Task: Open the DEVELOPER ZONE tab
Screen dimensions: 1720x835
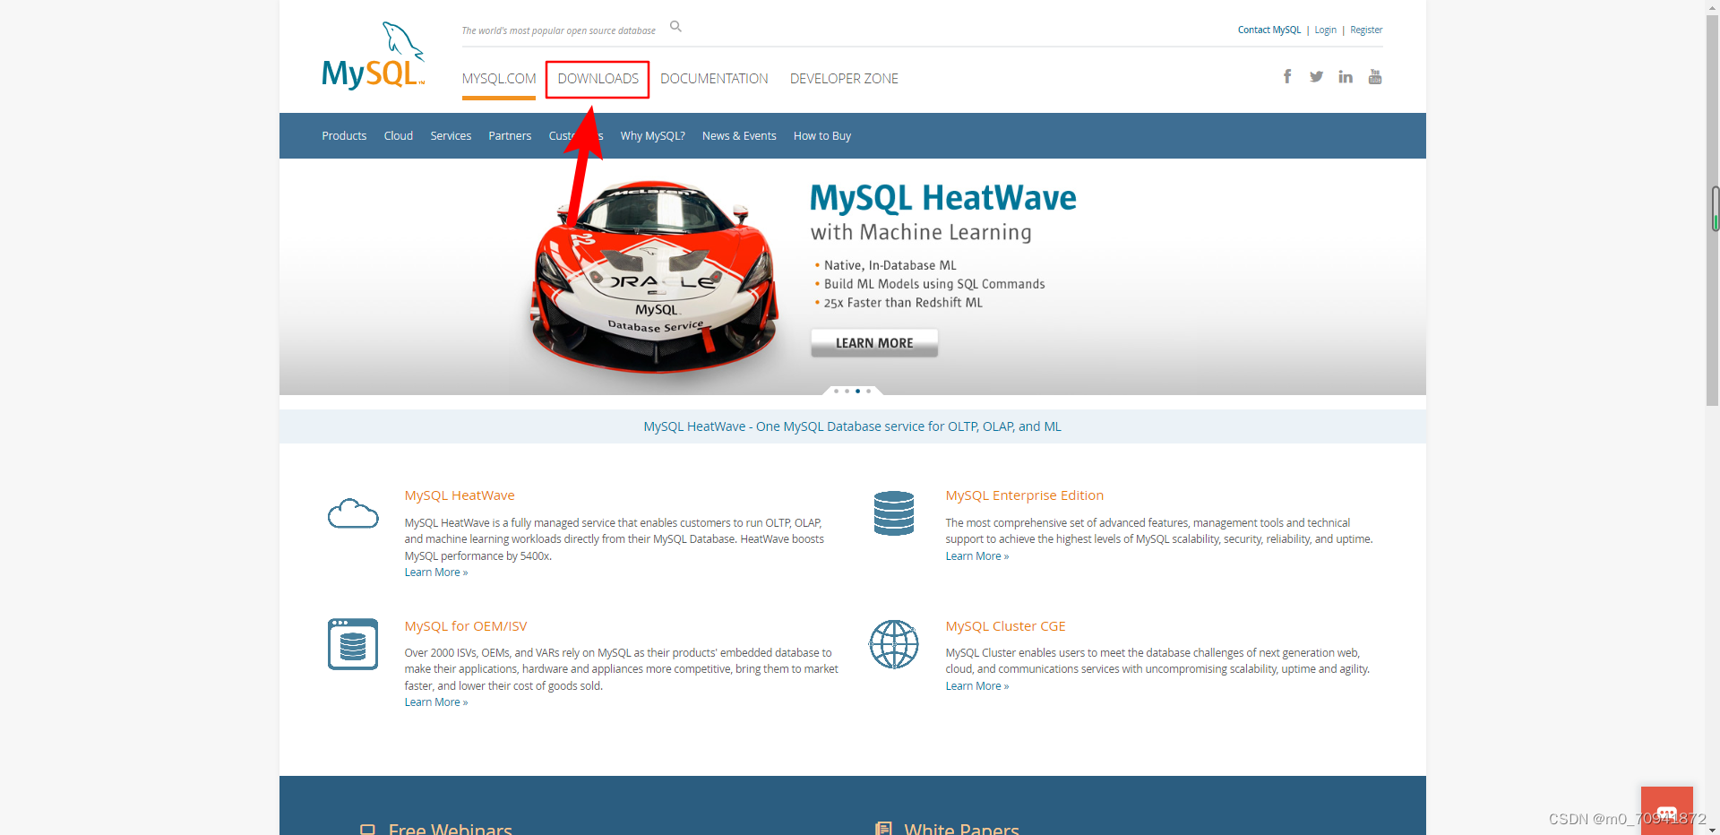Action: click(844, 79)
